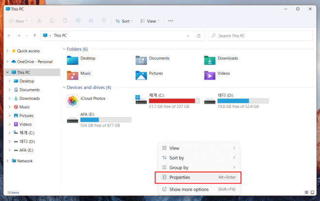The image size is (320, 201).
Task: Choose Properties in the context menu
Action: pyautogui.click(x=199, y=177)
